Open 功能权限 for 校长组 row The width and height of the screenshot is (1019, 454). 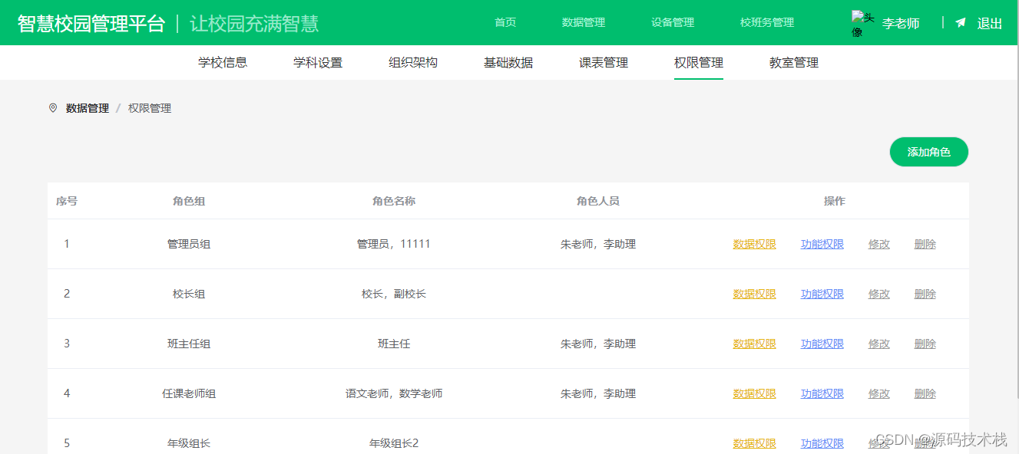coord(822,294)
